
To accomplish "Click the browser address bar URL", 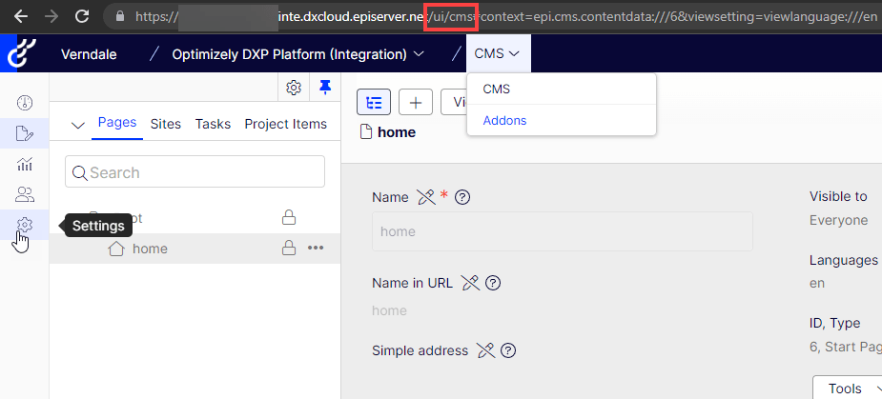I will pyautogui.click(x=506, y=16).
